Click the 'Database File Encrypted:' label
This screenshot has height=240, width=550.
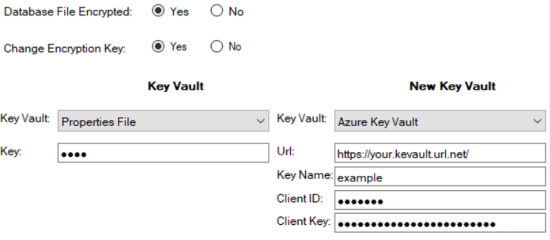pyautogui.click(x=68, y=12)
